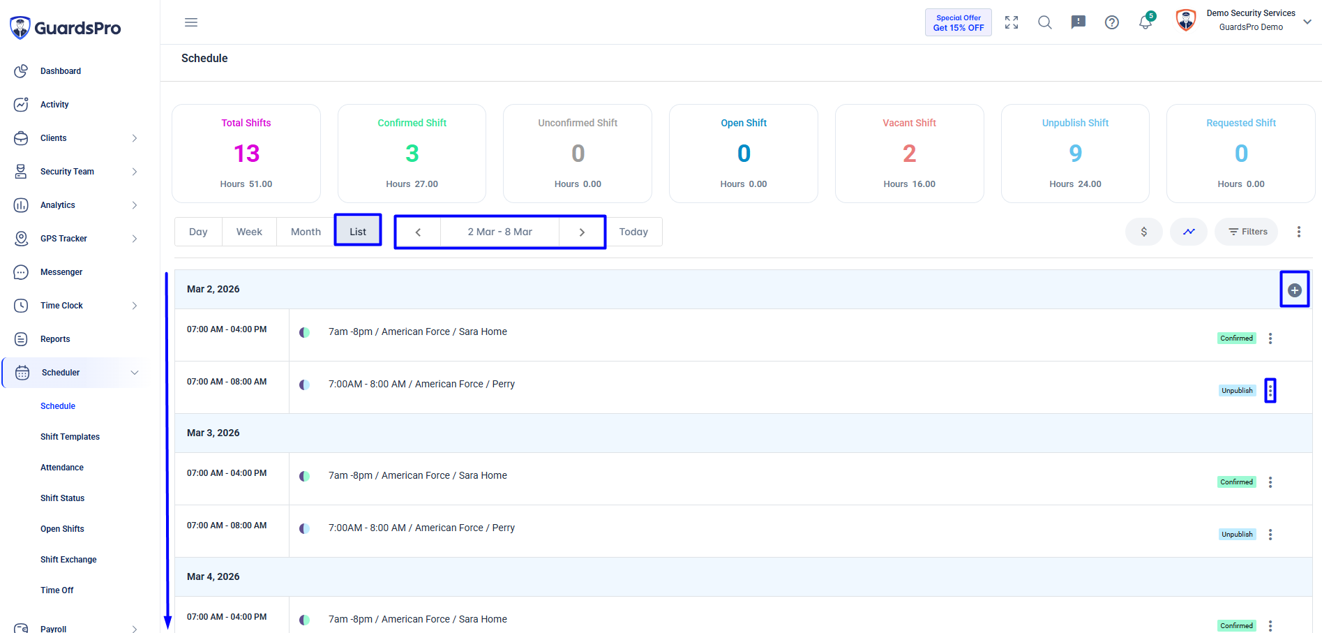Click the Mar 2 Perry Unpublish badge

(x=1237, y=391)
